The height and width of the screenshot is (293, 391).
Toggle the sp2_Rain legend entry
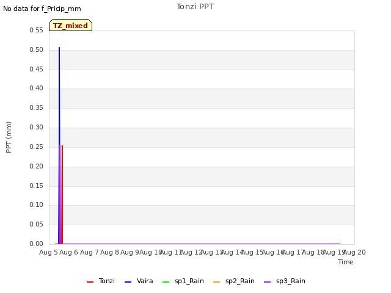tap(234, 281)
